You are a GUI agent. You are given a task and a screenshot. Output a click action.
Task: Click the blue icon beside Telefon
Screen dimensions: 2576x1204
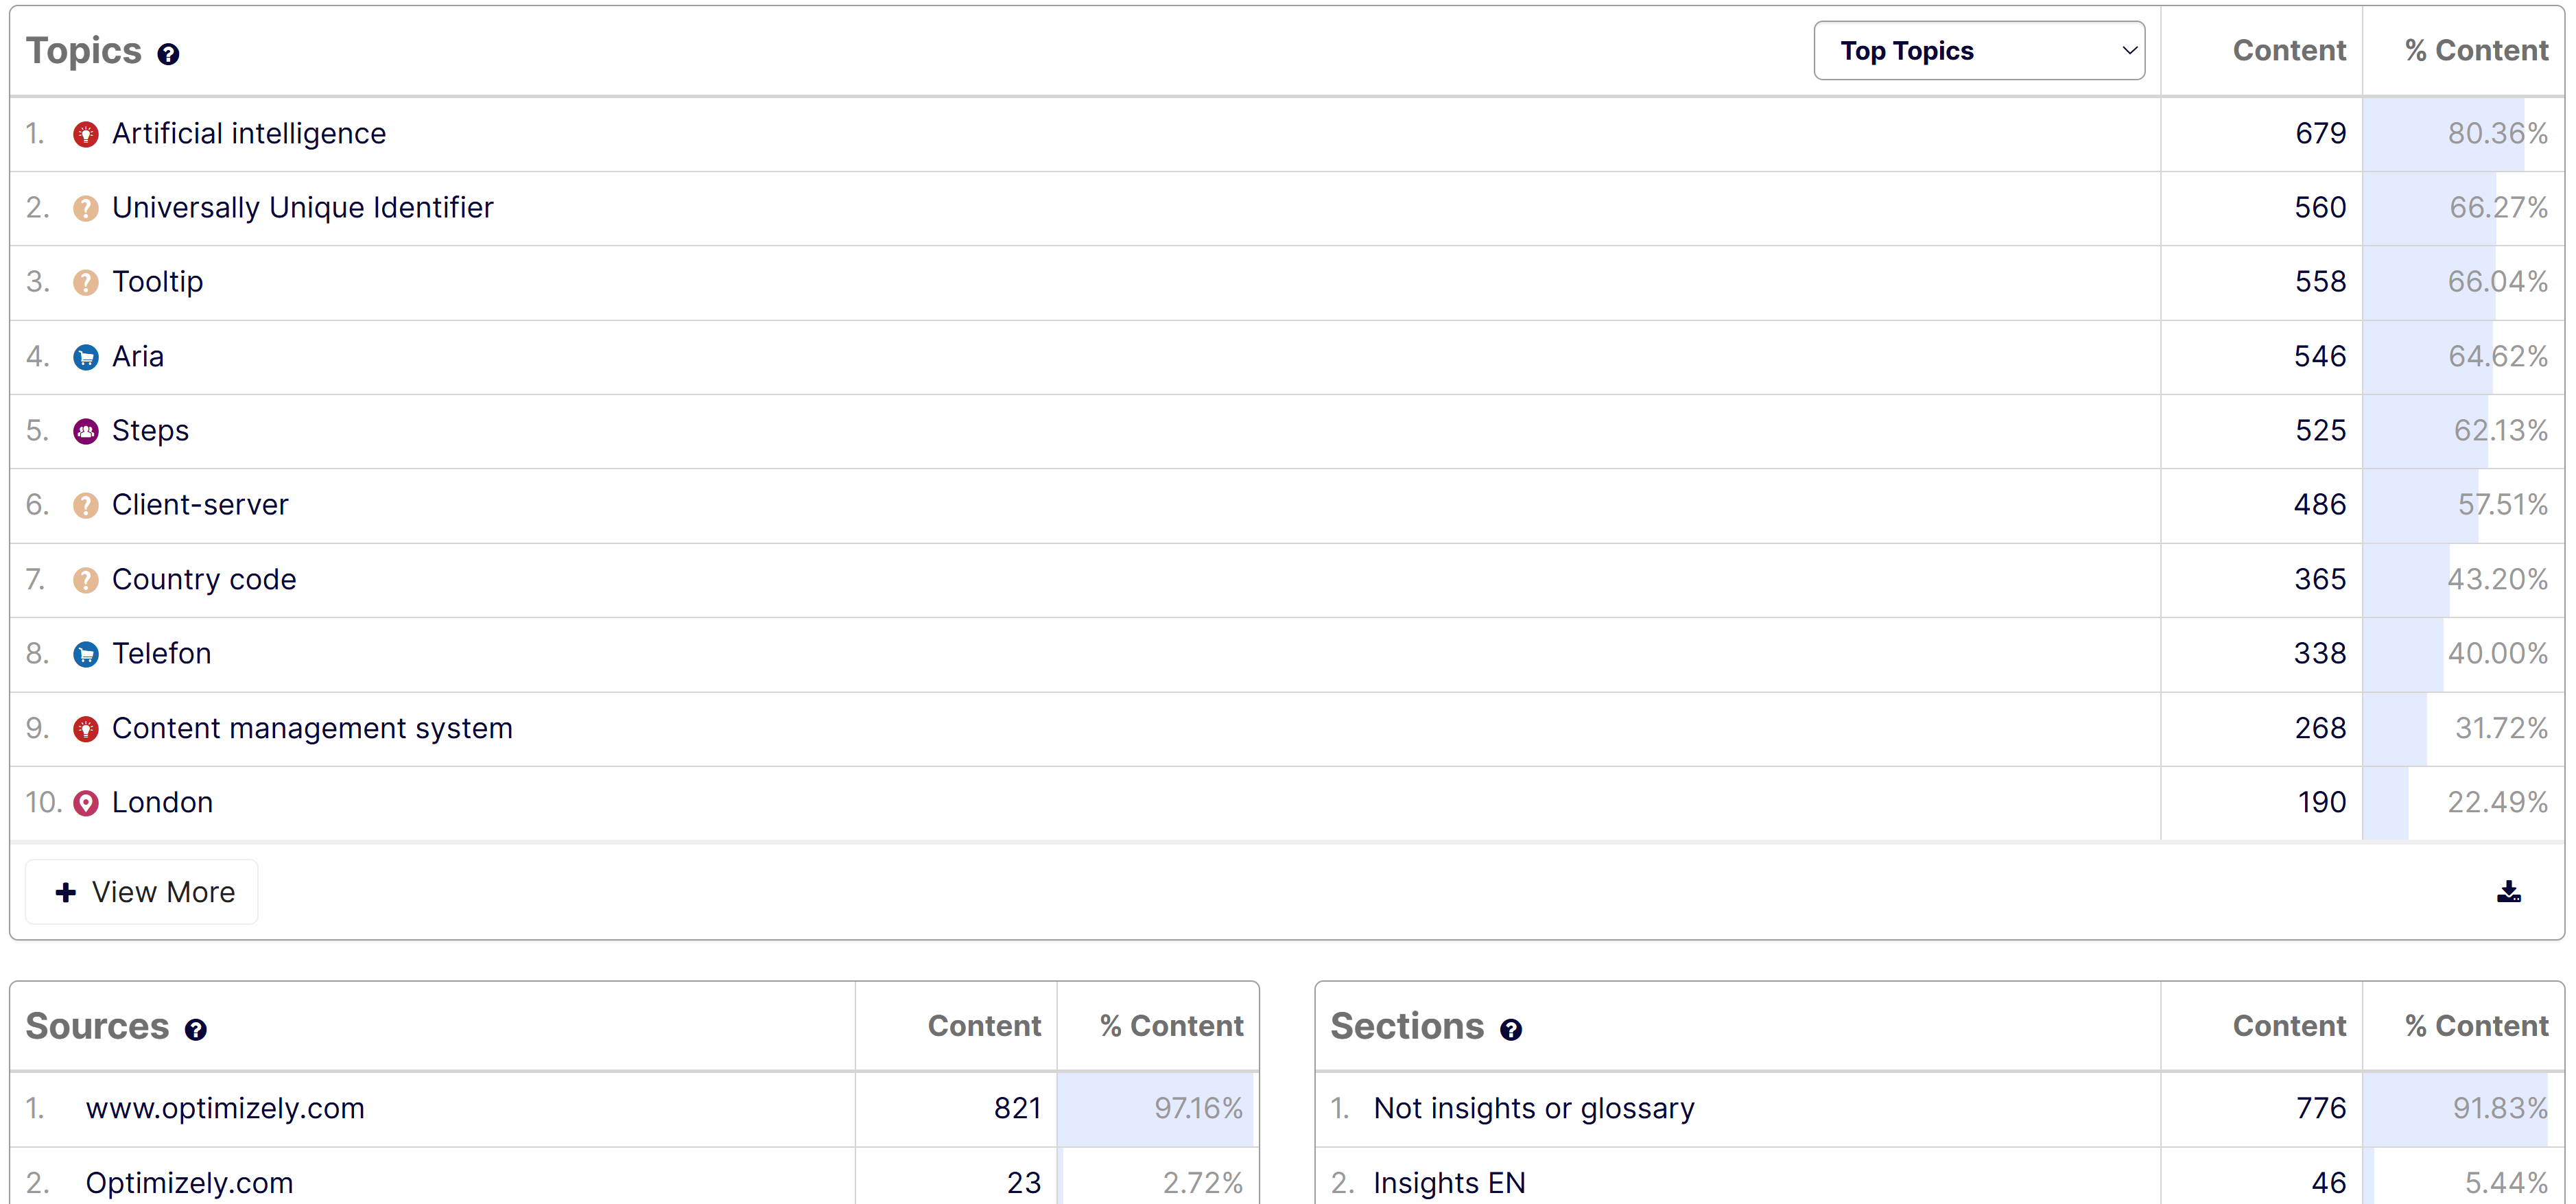click(86, 654)
